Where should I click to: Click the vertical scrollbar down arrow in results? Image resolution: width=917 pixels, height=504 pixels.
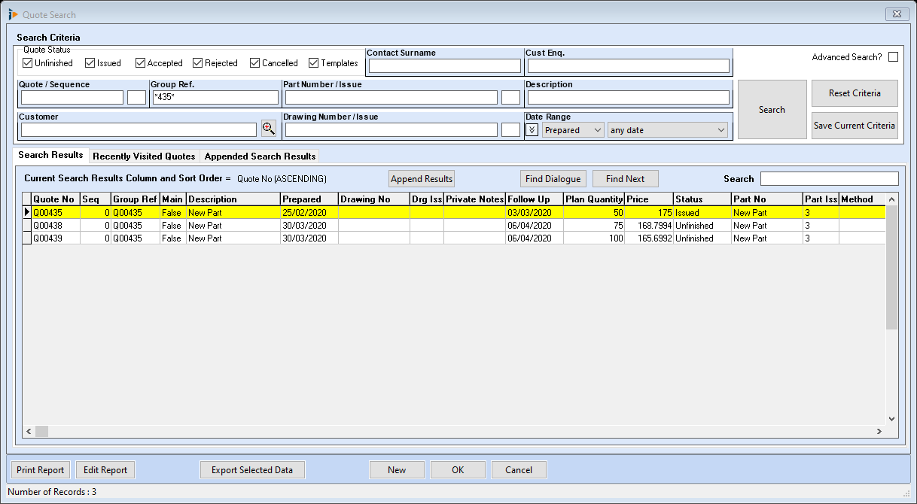(x=892, y=419)
